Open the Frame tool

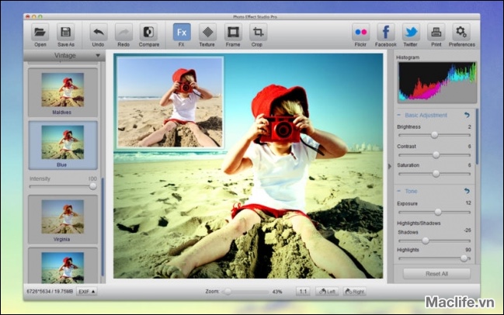click(x=232, y=33)
